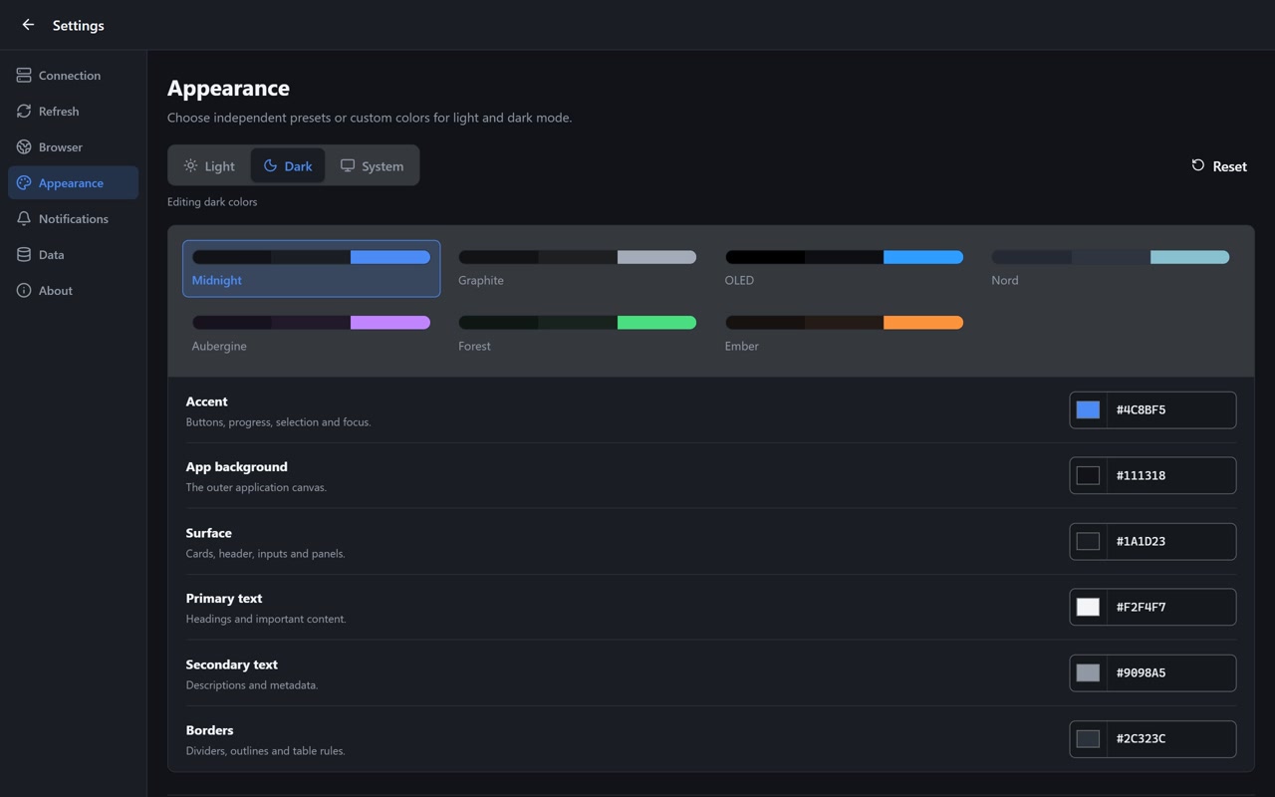Open Notifications settings

tap(73, 219)
